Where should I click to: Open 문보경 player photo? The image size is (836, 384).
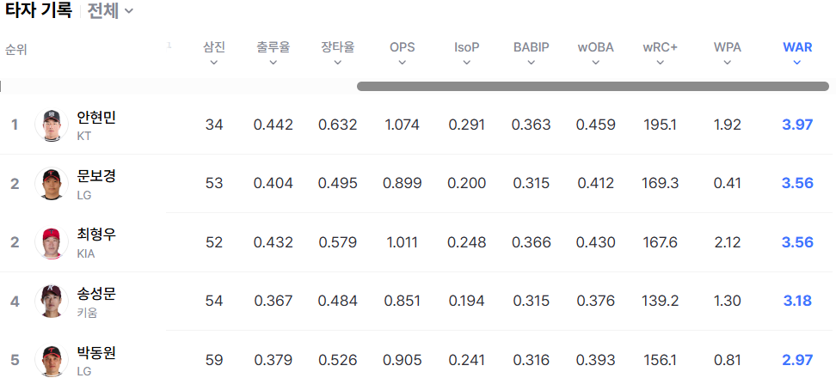coord(52,184)
